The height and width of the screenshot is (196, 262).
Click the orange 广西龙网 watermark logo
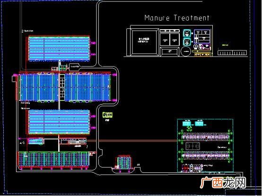coord(223,182)
